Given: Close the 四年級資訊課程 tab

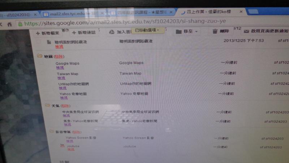Looking at the screenshot, I should coord(171,12).
